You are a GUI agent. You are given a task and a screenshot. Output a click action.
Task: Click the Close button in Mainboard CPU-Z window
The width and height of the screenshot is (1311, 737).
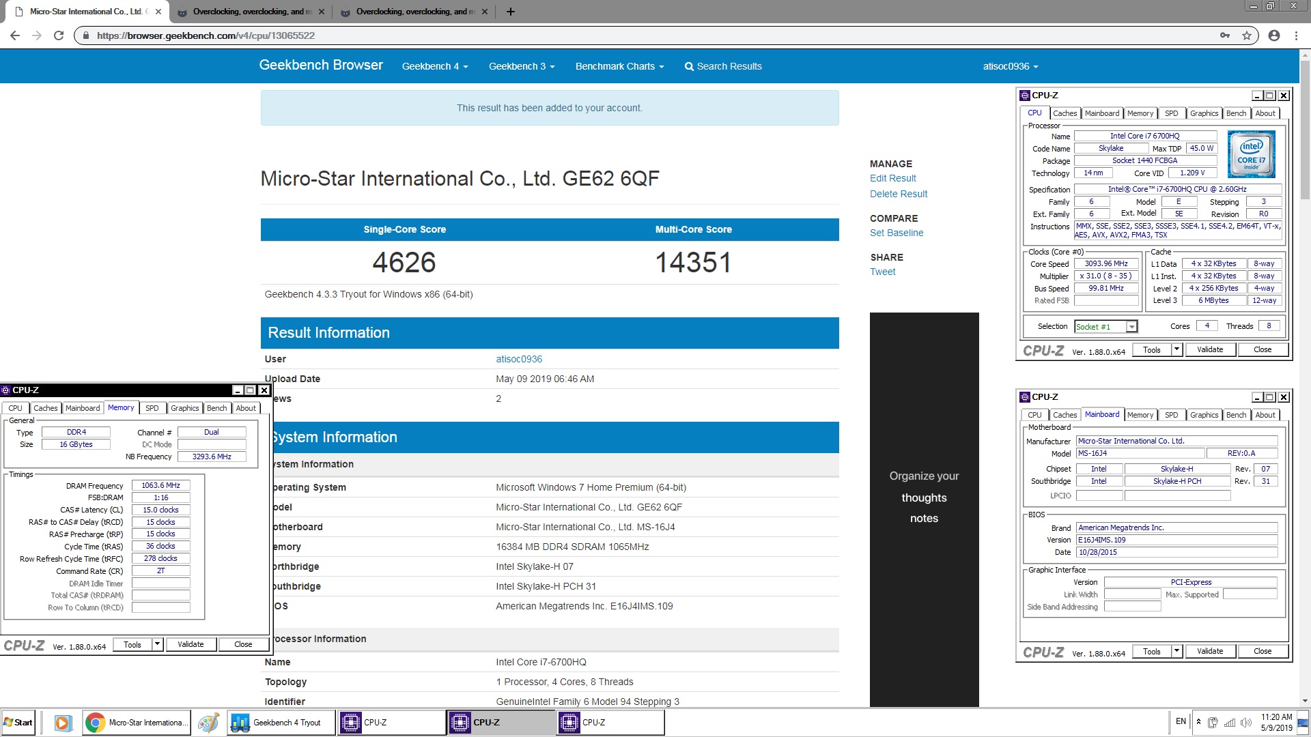coord(1263,652)
